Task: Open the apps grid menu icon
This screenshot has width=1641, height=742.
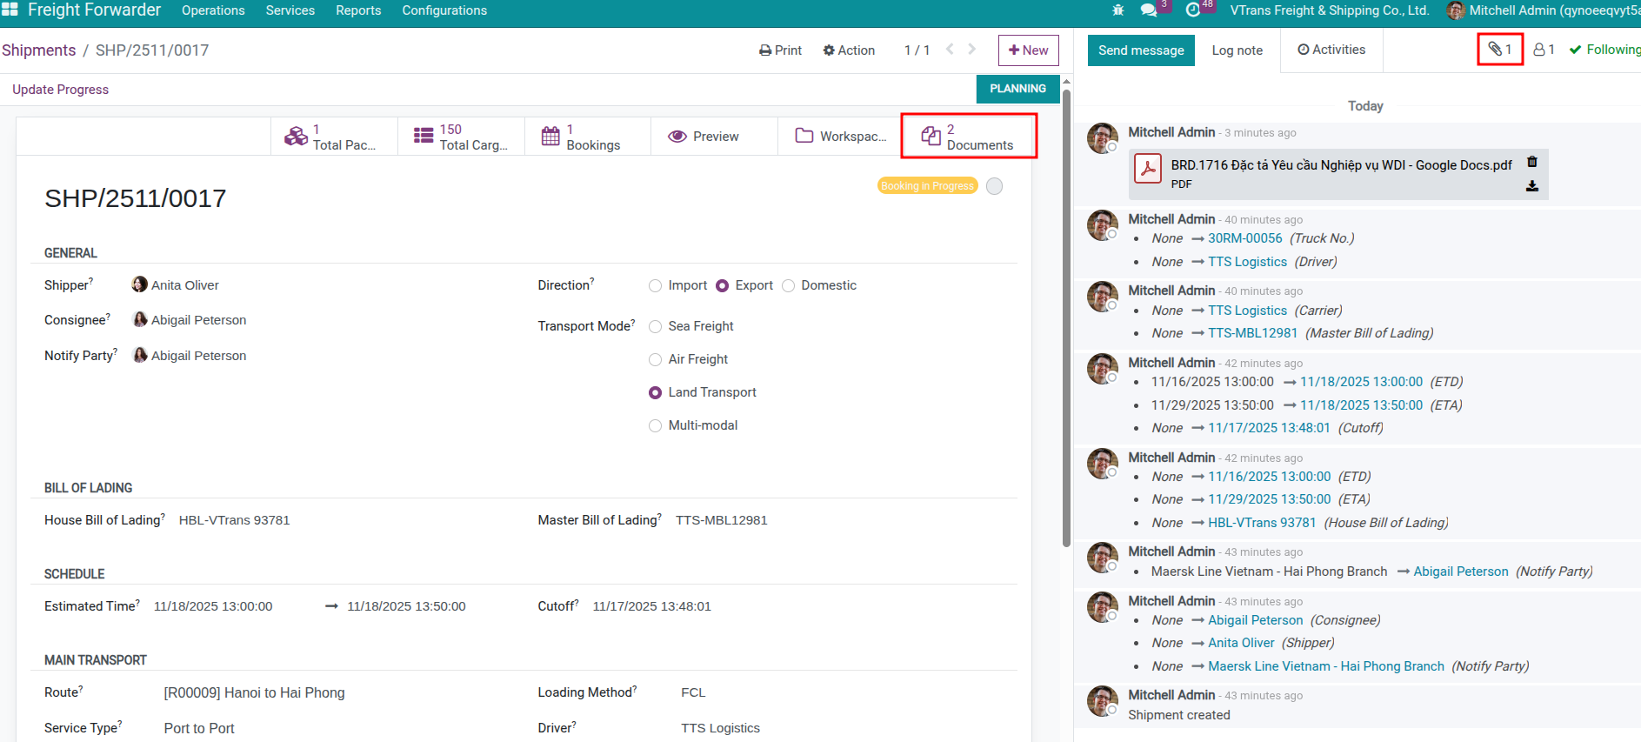Action: 10,10
